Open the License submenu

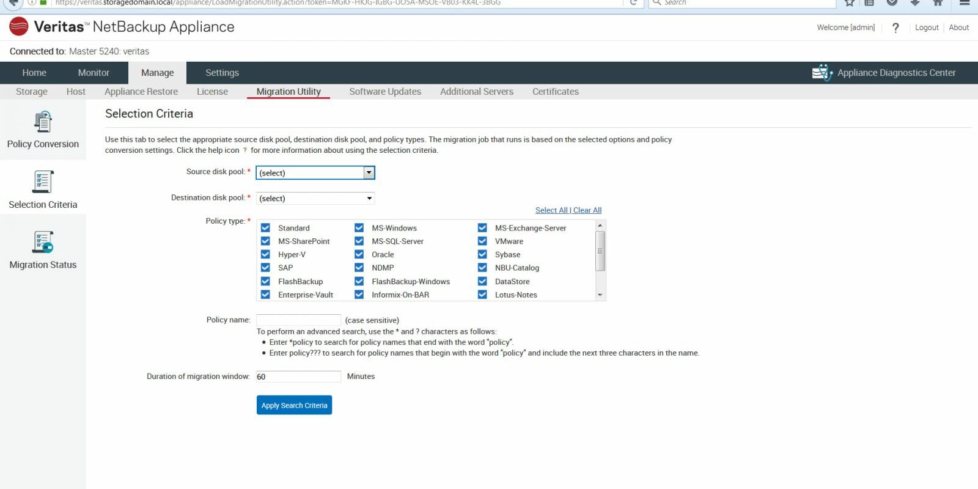point(212,92)
